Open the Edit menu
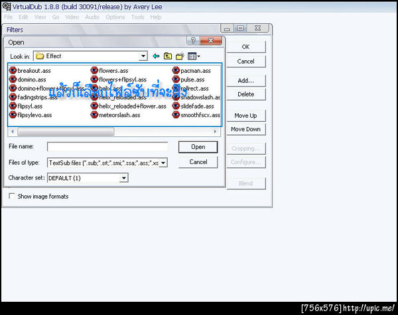The image size is (398, 315). click(23, 17)
